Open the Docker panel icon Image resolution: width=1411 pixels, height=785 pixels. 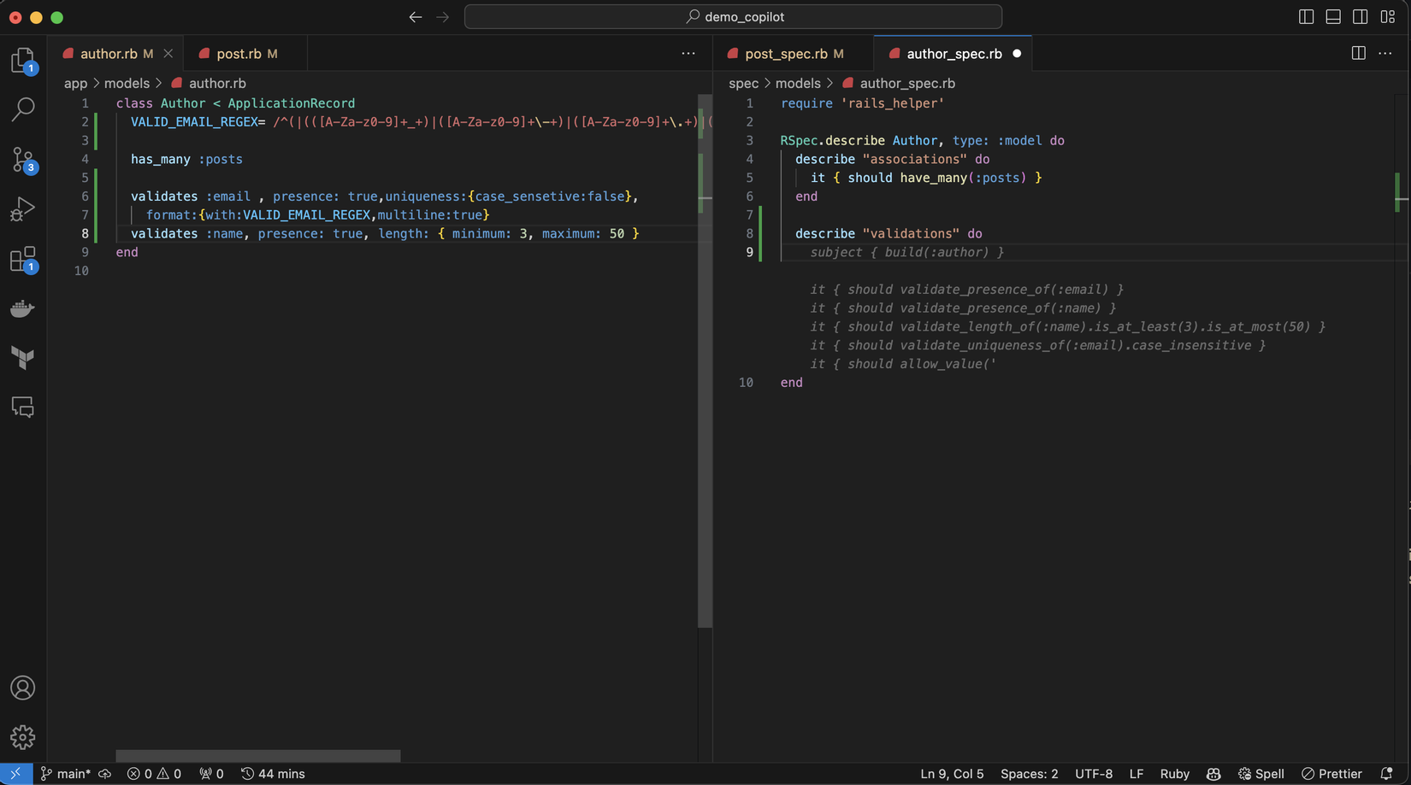[23, 308]
